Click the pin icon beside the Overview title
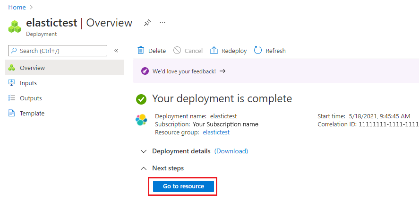The height and width of the screenshot is (203, 419). click(x=147, y=23)
